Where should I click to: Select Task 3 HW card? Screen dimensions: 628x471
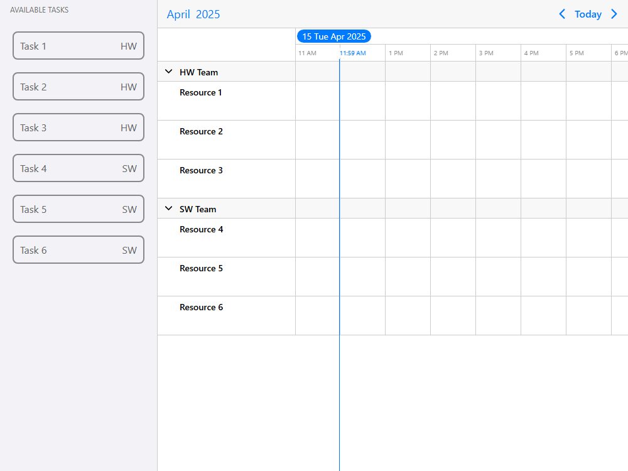pos(78,127)
